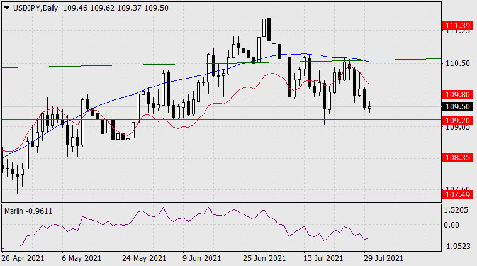The width and height of the screenshot is (477, 266).
Task: Select the 109.20 red price level label
Action: [457, 120]
